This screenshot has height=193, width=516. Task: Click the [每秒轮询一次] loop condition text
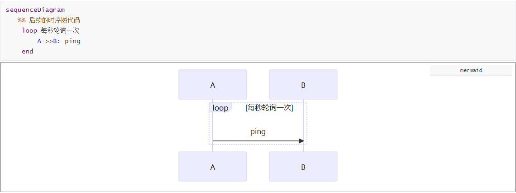(269, 108)
